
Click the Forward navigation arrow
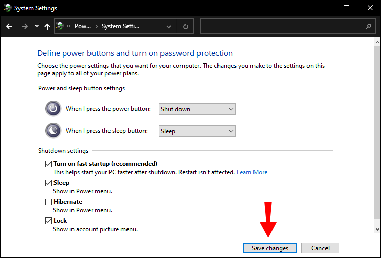[24, 26]
